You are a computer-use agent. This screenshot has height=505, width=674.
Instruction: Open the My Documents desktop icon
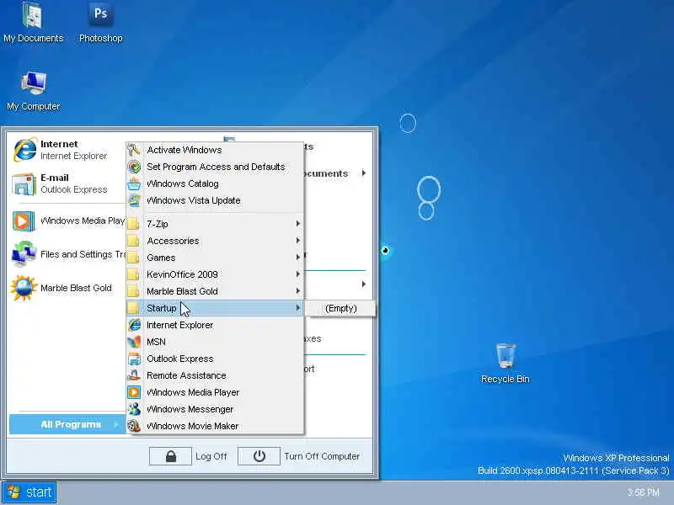click(x=33, y=23)
